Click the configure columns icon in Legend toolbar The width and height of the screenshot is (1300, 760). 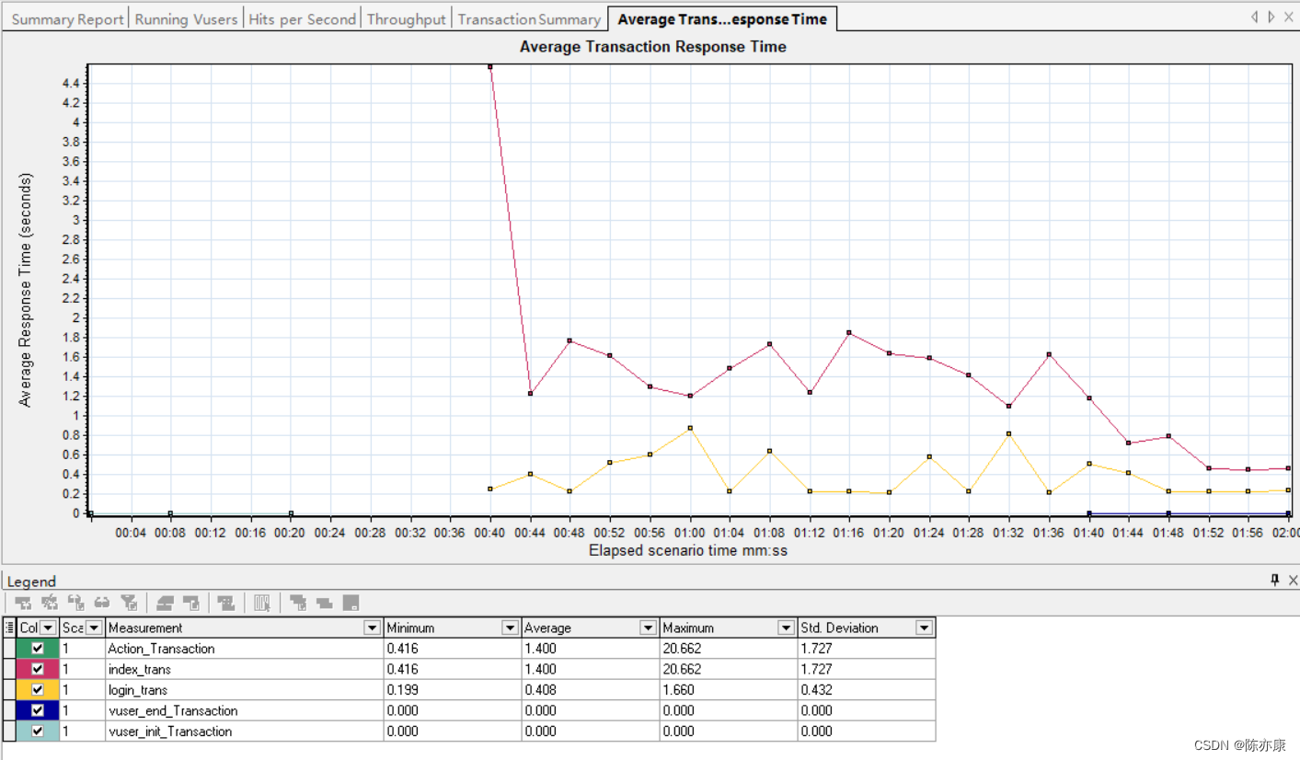pos(262,603)
